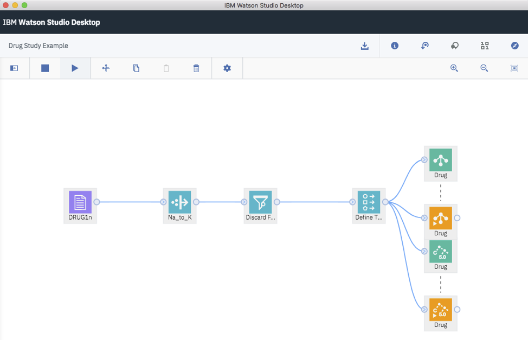Click the paste clipboard icon
The width and height of the screenshot is (528, 340).
[x=166, y=68]
